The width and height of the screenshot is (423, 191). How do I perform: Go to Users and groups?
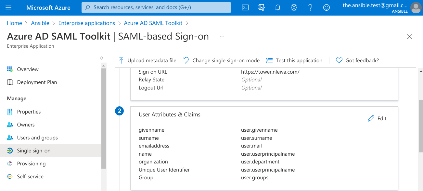37,138
